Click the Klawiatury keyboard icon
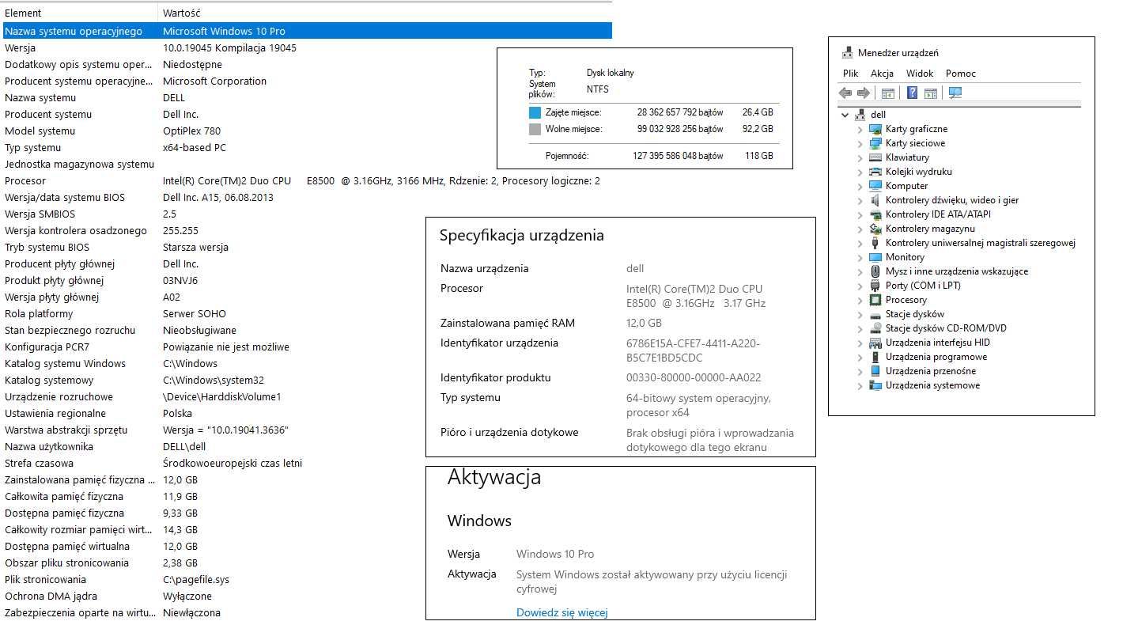Screen dimensions: 1123x625 click(x=875, y=157)
